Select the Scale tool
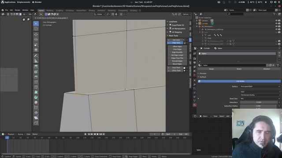The width and height of the screenshot is (282, 158). point(36,45)
